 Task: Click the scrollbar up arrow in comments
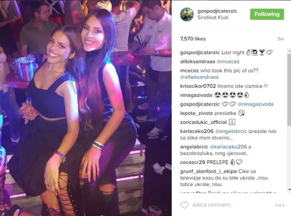(289, 50)
